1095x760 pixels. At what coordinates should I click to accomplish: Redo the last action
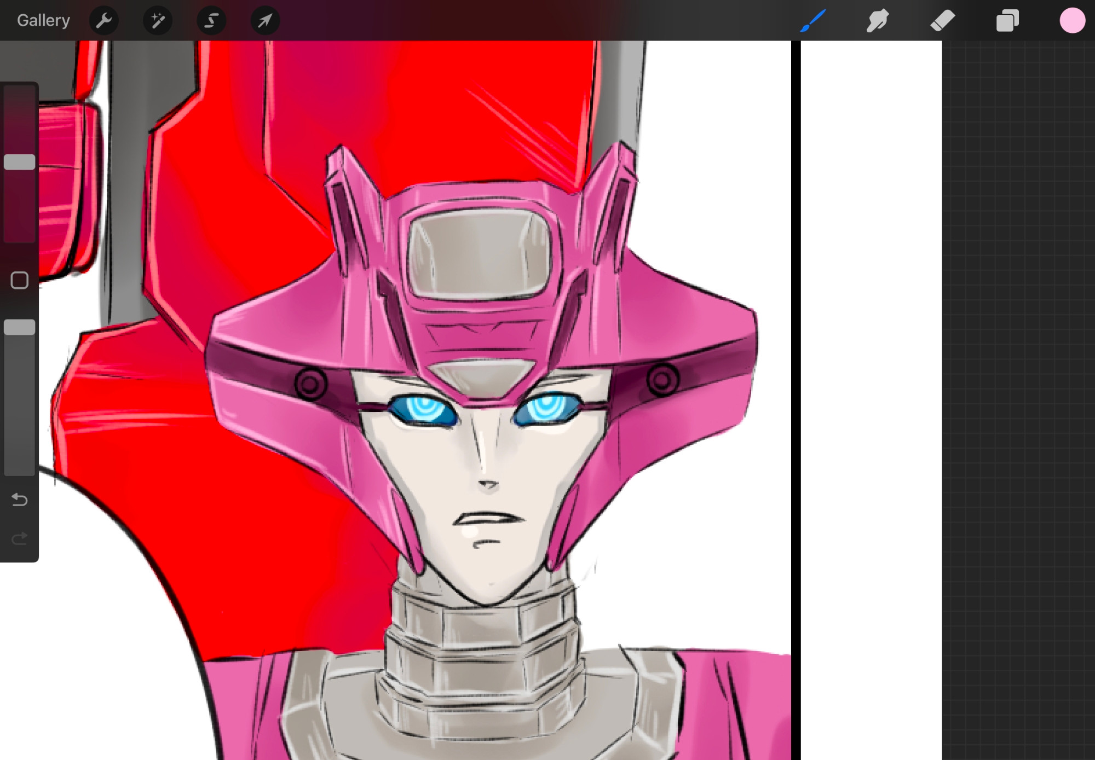coord(20,539)
